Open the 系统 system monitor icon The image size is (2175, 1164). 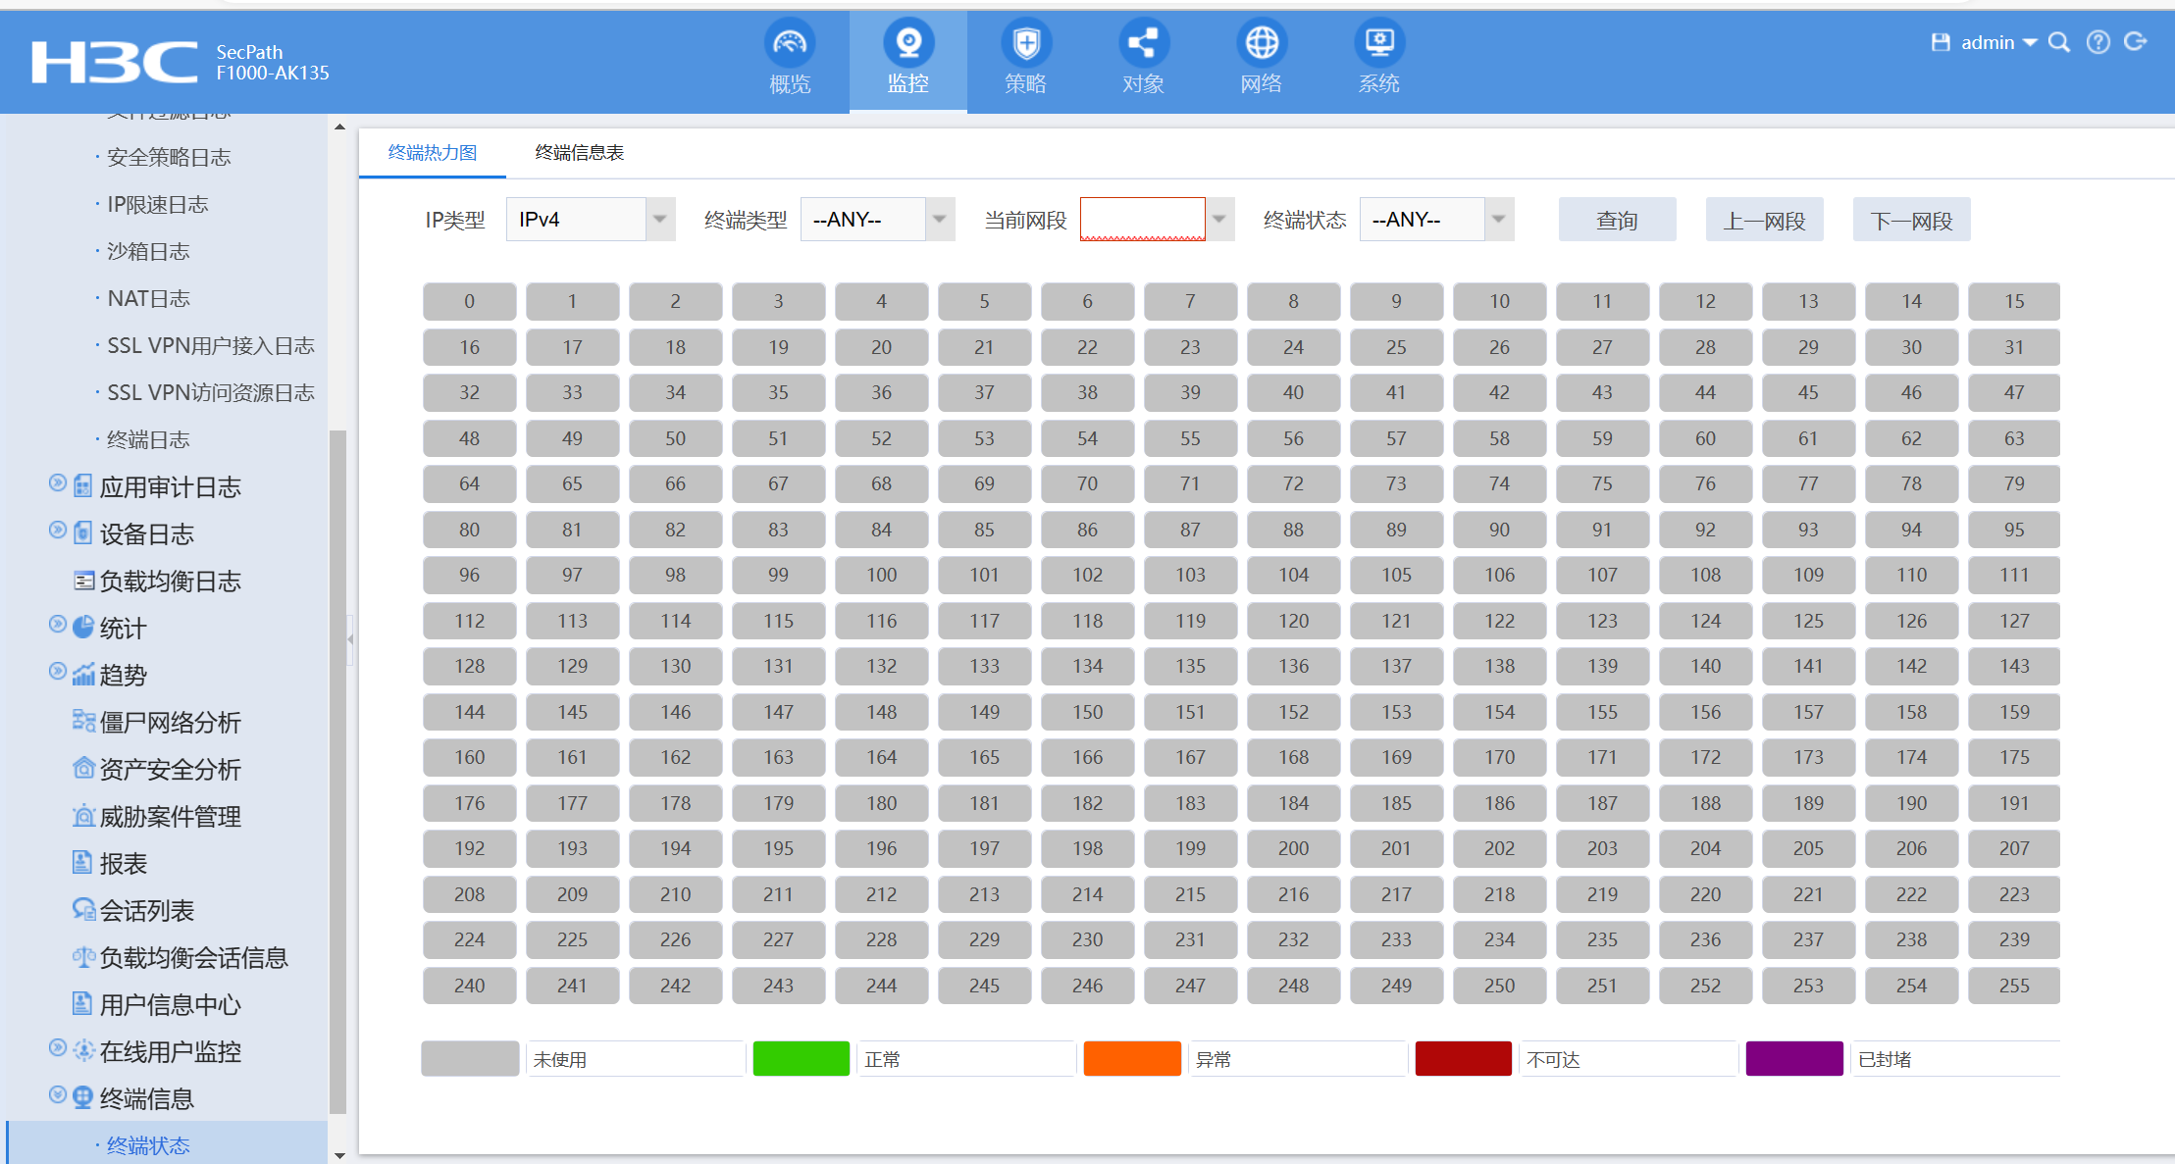pyautogui.click(x=1378, y=44)
